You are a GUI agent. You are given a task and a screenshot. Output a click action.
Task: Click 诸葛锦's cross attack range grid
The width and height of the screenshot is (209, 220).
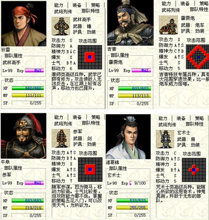194,170
